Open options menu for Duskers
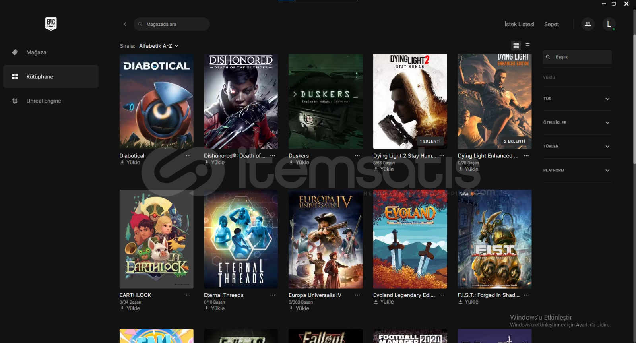Viewport: 636px width, 343px height. pyautogui.click(x=357, y=156)
